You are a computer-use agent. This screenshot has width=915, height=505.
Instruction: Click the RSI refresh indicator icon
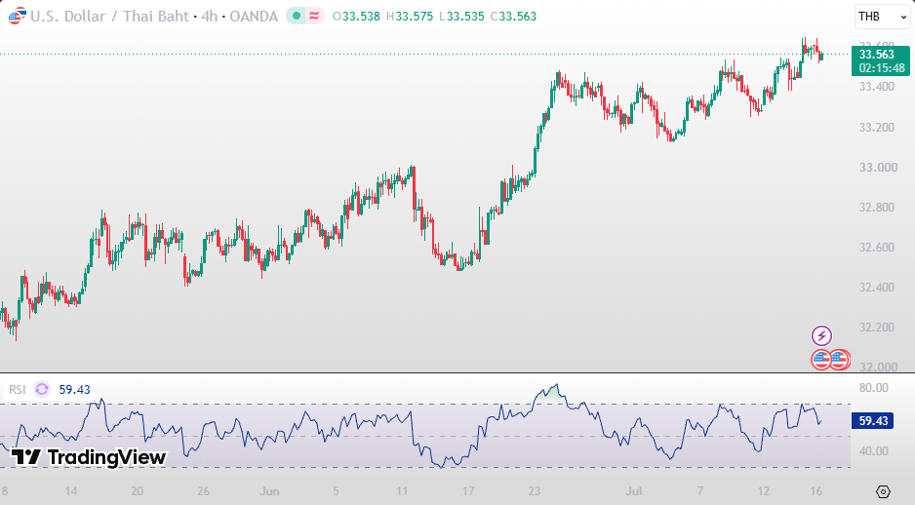point(42,389)
